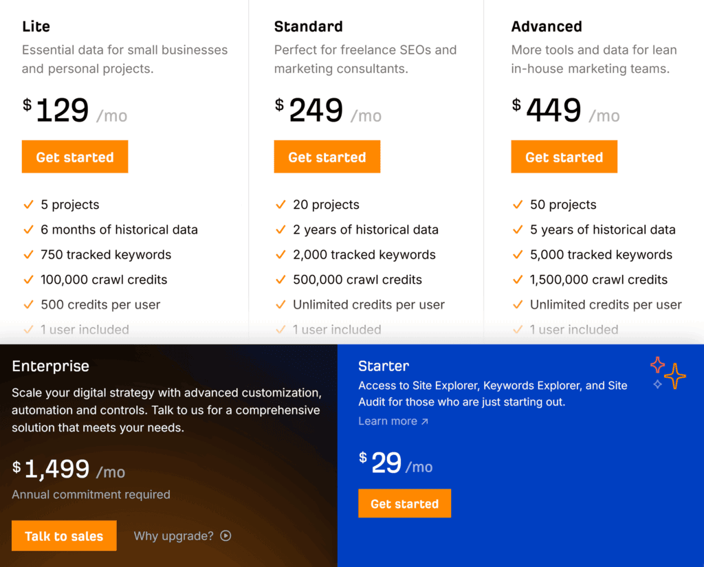Image resolution: width=704 pixels, height=567 pixels.
Task: Open the Learn more link for Starter
Action: point(387,421)
